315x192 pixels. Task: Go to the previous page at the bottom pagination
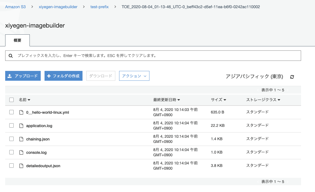[258, 182]
